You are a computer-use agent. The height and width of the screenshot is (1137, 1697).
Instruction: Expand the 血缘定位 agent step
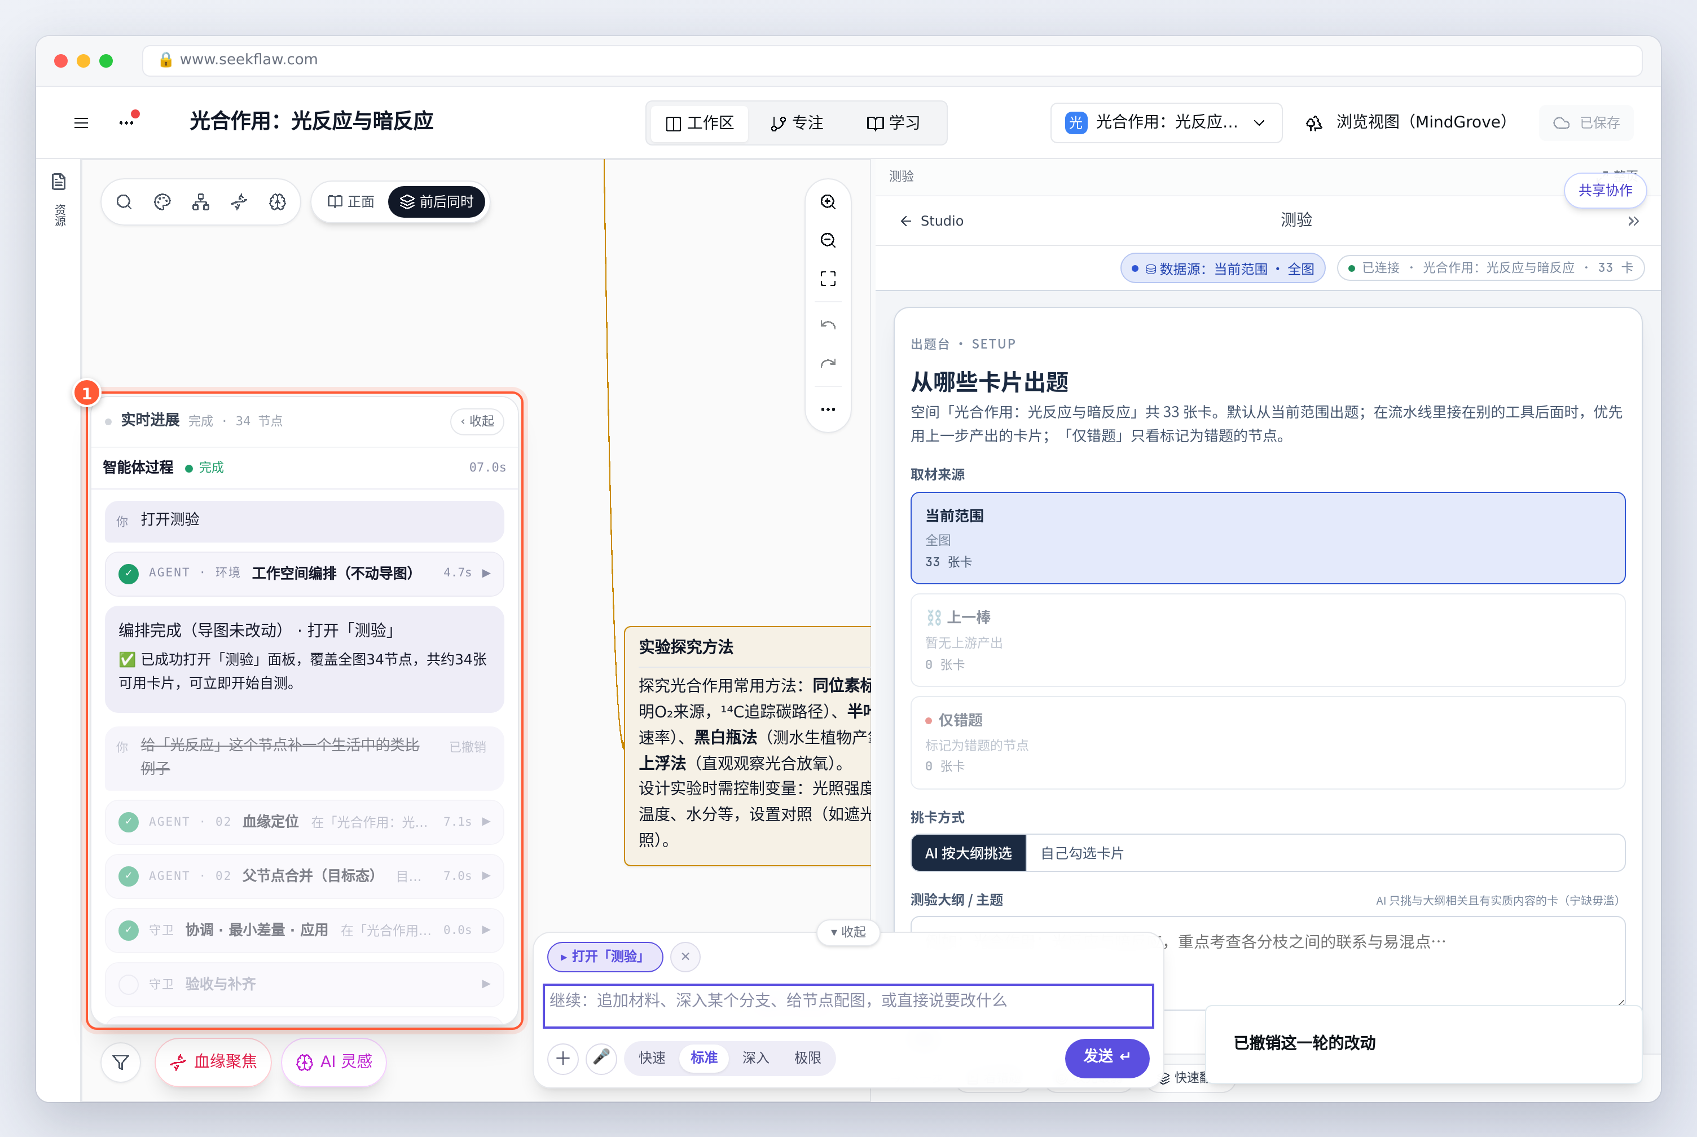(305, 822)
